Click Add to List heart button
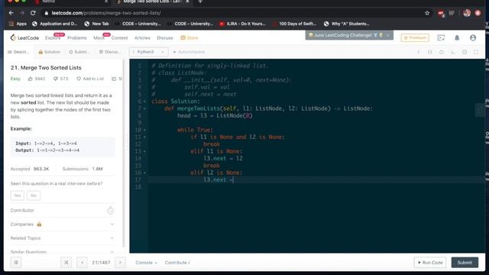This screenshot has height=275, width=489. (90, 79)
